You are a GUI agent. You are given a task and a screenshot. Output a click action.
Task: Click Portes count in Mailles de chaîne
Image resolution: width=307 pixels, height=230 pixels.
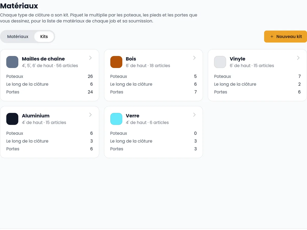(x=90, y=92)
